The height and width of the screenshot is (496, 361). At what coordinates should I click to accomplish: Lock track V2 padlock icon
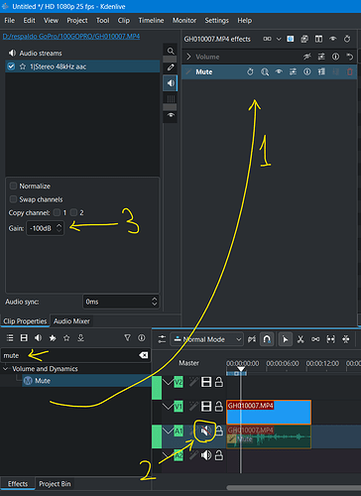pos(219,382)
